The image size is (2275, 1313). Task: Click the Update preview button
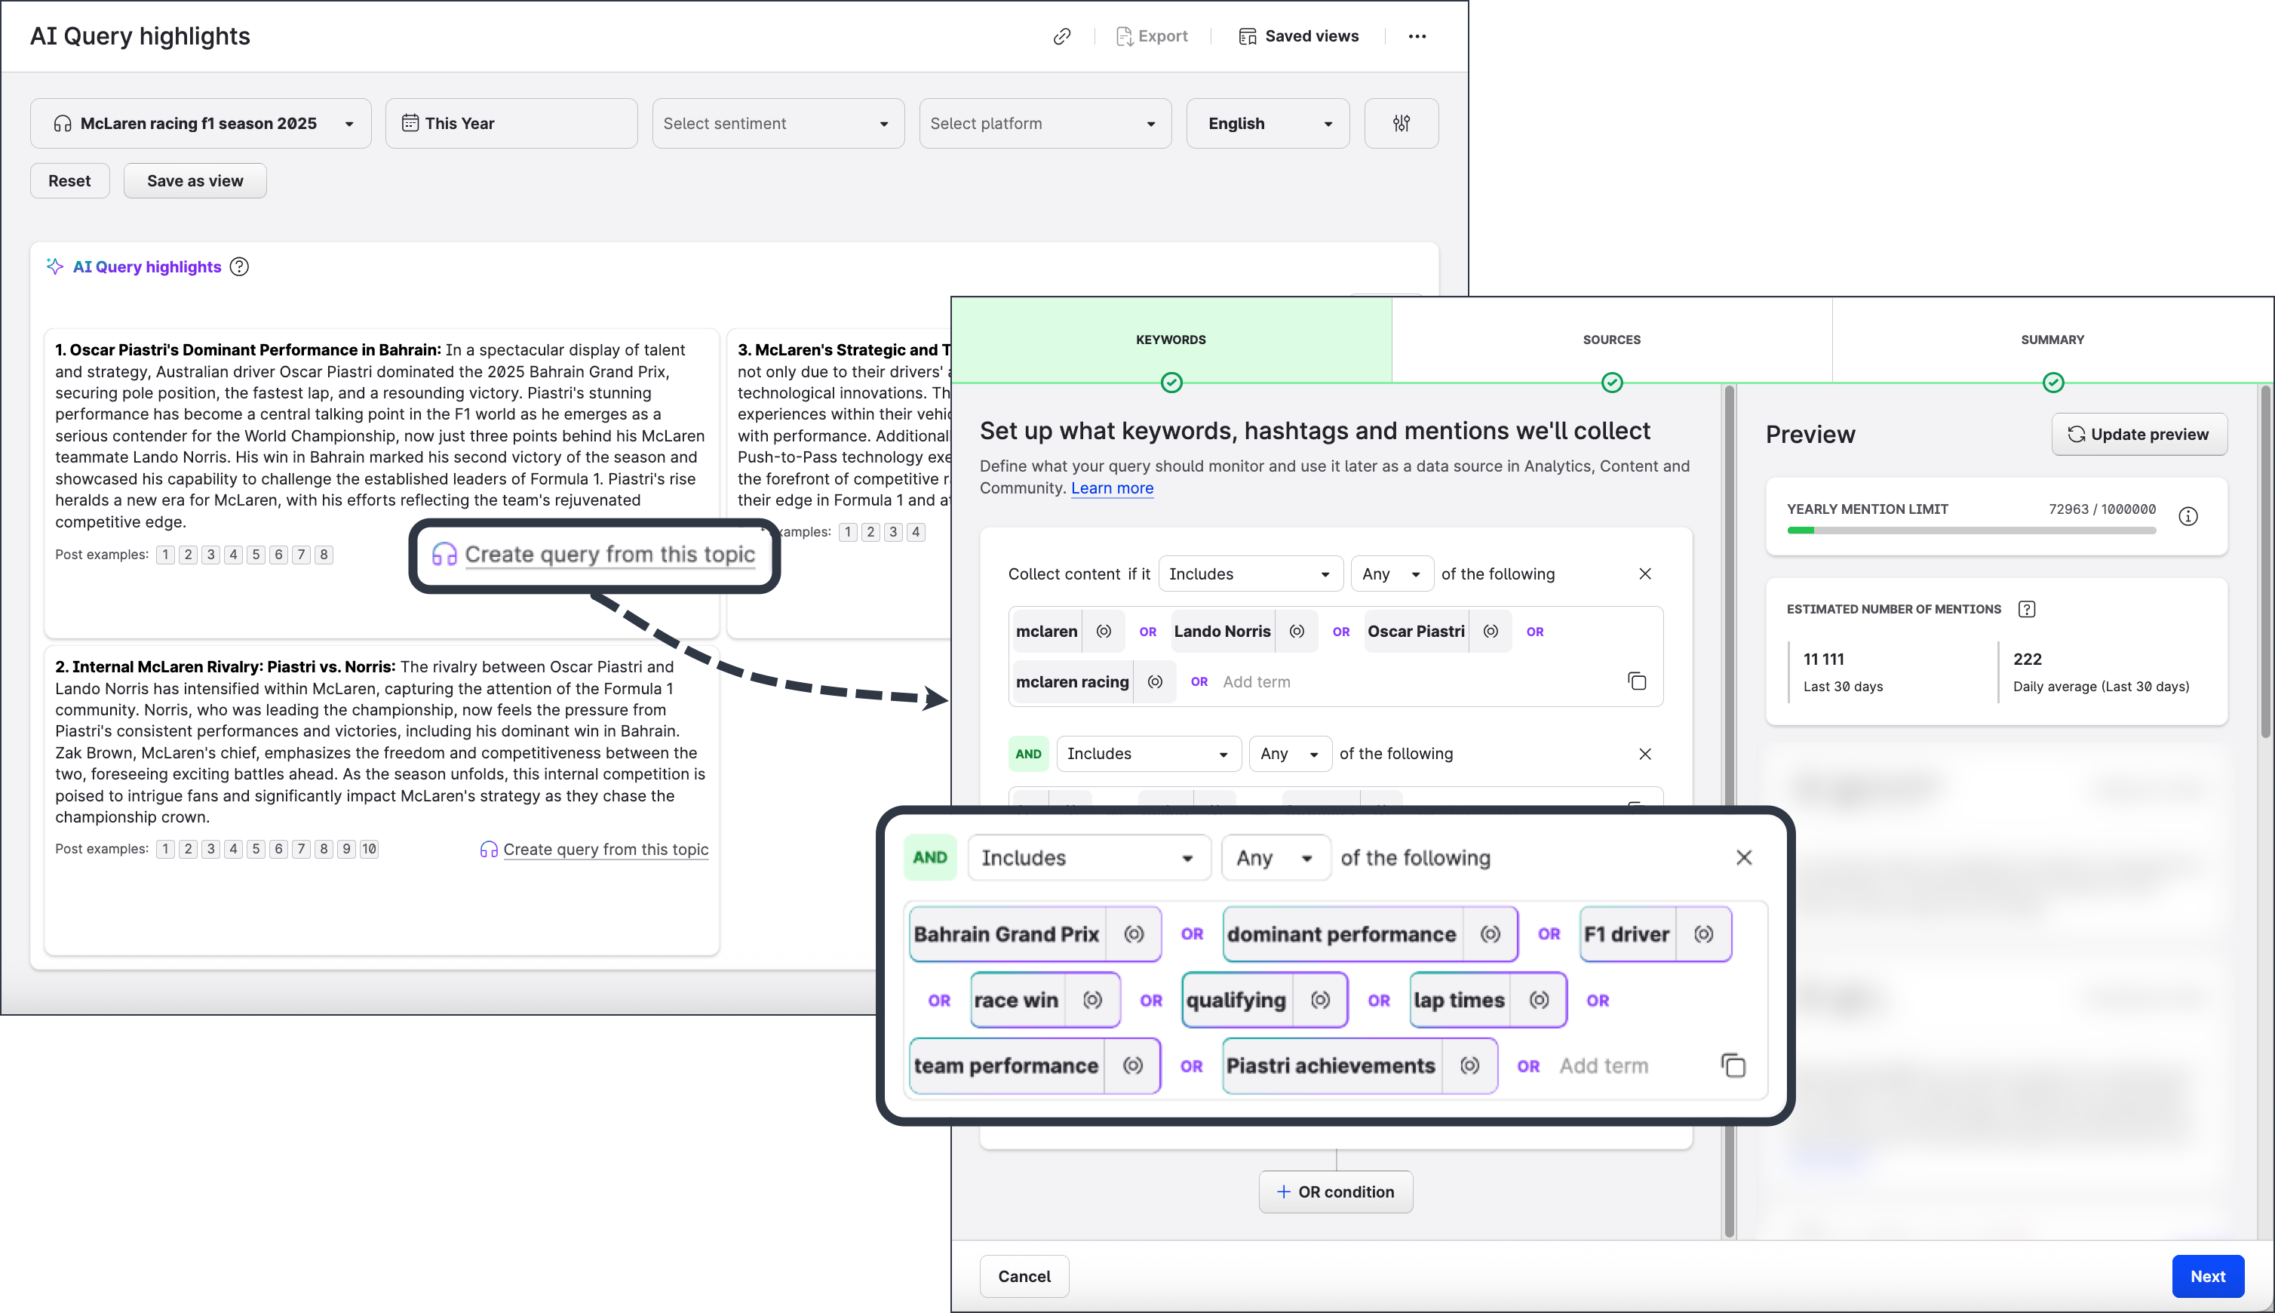[2139, 435]
